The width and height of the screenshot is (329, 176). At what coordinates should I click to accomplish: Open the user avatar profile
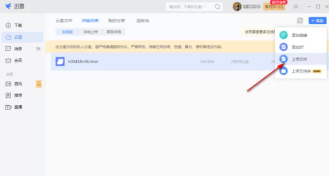[237, 7]
